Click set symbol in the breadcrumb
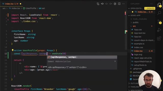The height and width of the screenshot is (91, 163). (x=42, y=8)
